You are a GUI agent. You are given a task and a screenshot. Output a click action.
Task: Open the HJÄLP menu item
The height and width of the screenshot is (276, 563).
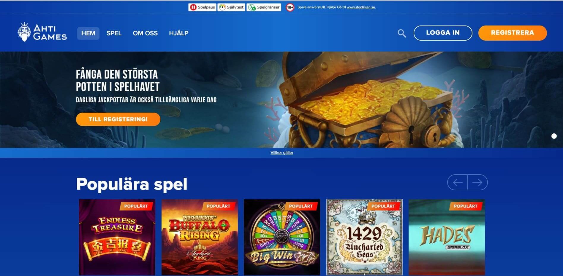179,33
